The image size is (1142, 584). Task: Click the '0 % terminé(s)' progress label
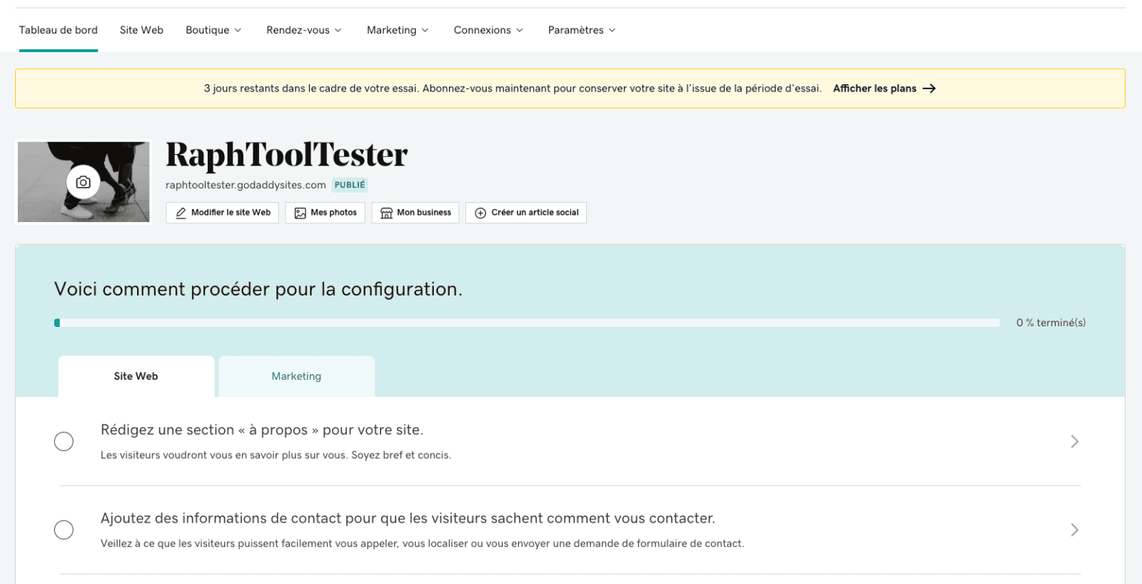(1051, 323)
